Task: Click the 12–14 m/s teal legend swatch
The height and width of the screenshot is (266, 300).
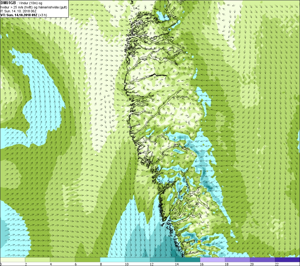Action: (x=162, y=260)
